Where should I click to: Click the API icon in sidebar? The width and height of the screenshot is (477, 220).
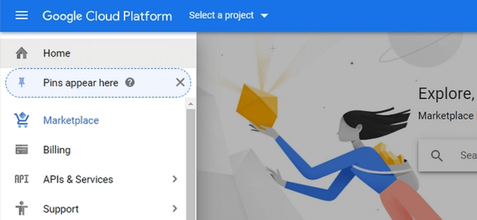21,179
